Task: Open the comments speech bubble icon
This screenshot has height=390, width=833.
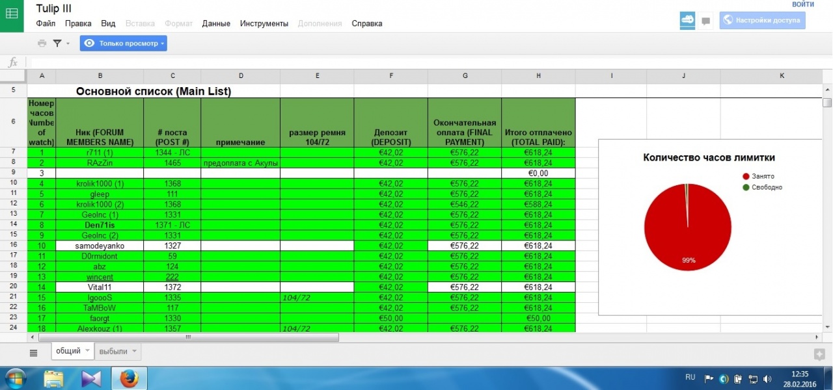Action: [705, 21]
